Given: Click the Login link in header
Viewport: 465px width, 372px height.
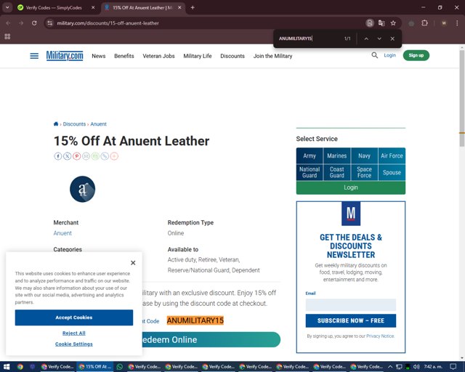Looking at the screenshot, I should pyautogui.click(x=389, y=55).
